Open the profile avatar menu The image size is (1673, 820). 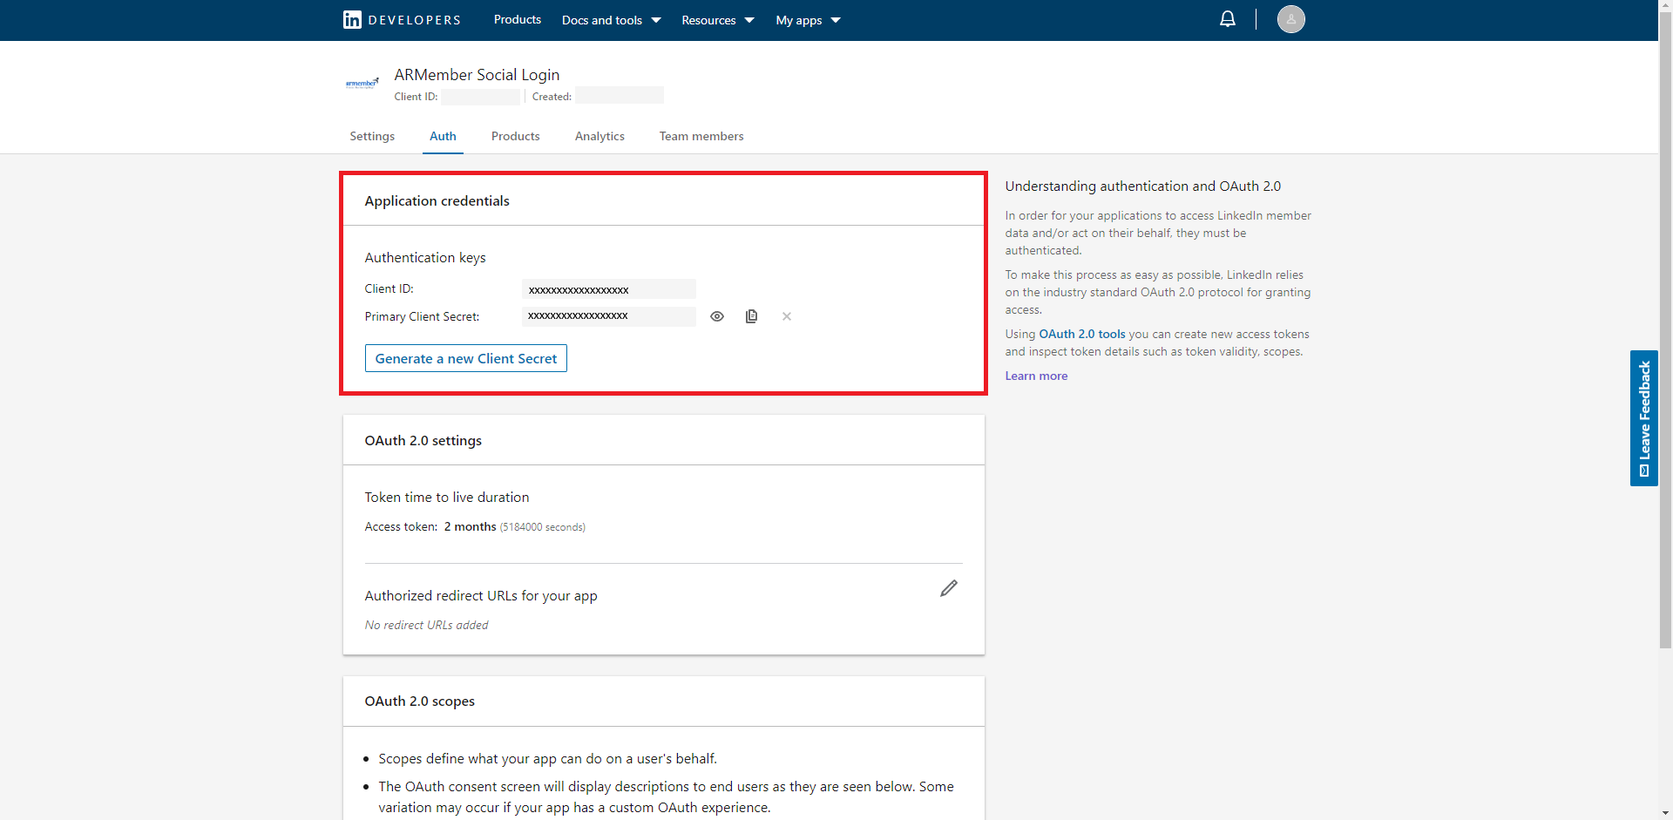tap(1290, 19)
